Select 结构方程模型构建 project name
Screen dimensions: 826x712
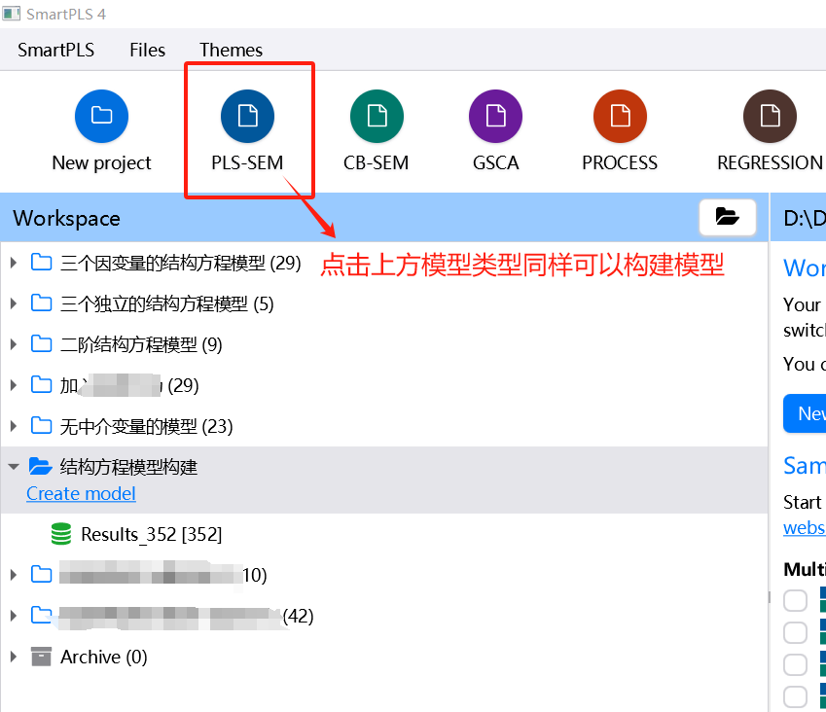coord(128,467)
